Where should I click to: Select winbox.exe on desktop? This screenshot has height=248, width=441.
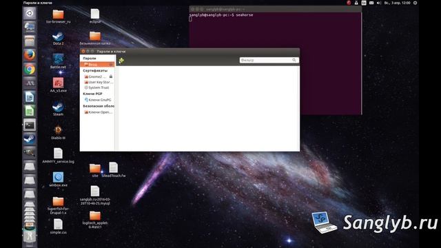coord(58,180)
